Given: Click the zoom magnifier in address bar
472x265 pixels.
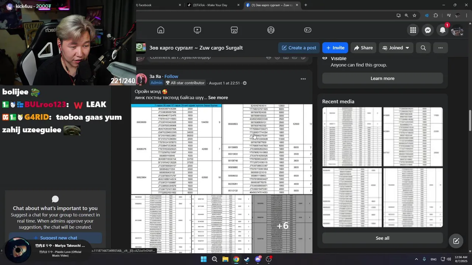Looking at the screenshot, I should point(406,15).
